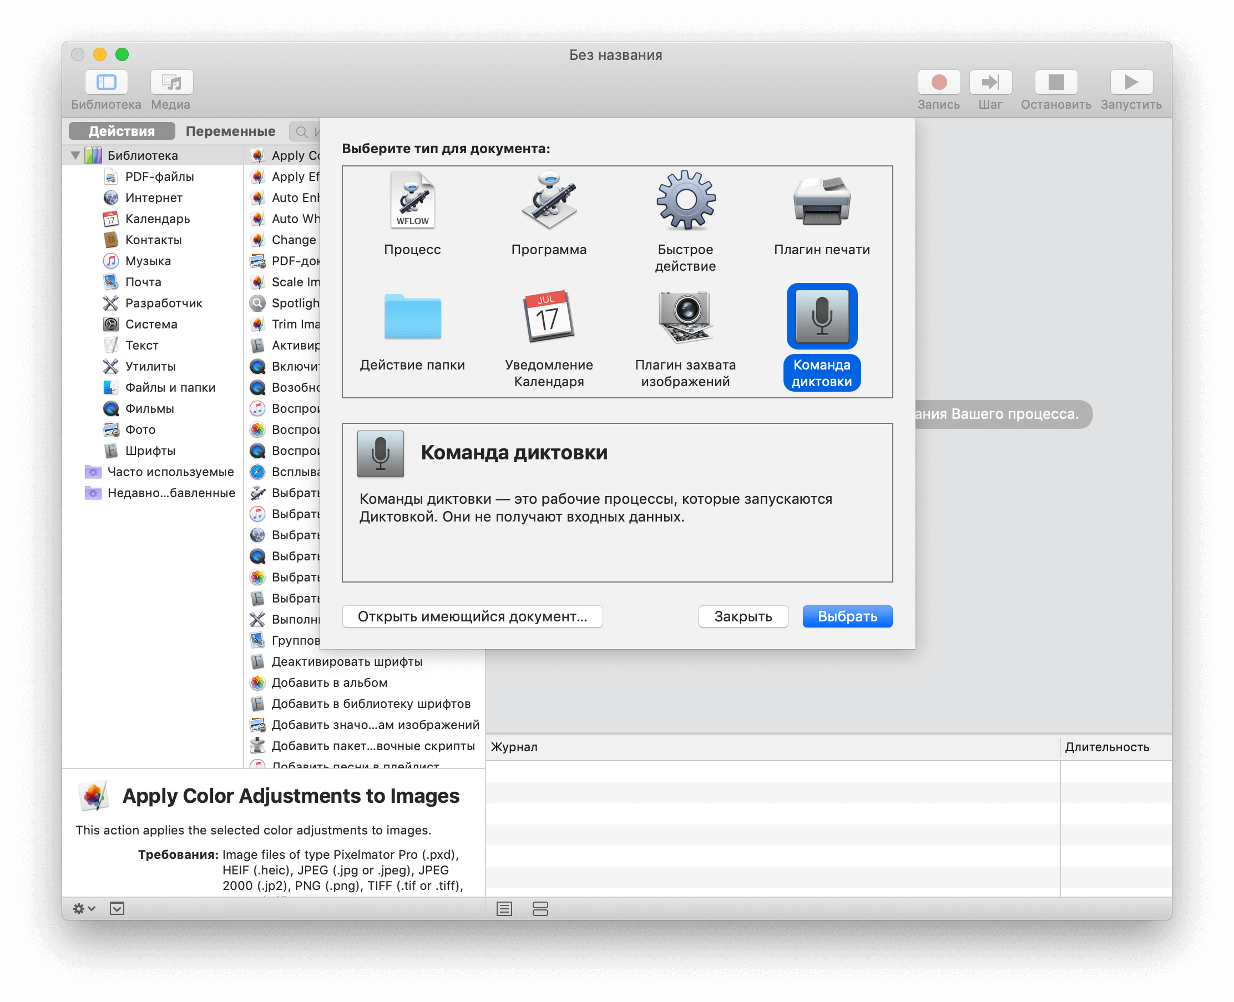Select Добавить в альбом action

pos(365,682)
